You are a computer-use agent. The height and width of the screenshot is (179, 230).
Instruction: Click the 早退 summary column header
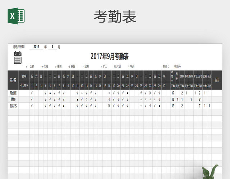click(209, 76)
